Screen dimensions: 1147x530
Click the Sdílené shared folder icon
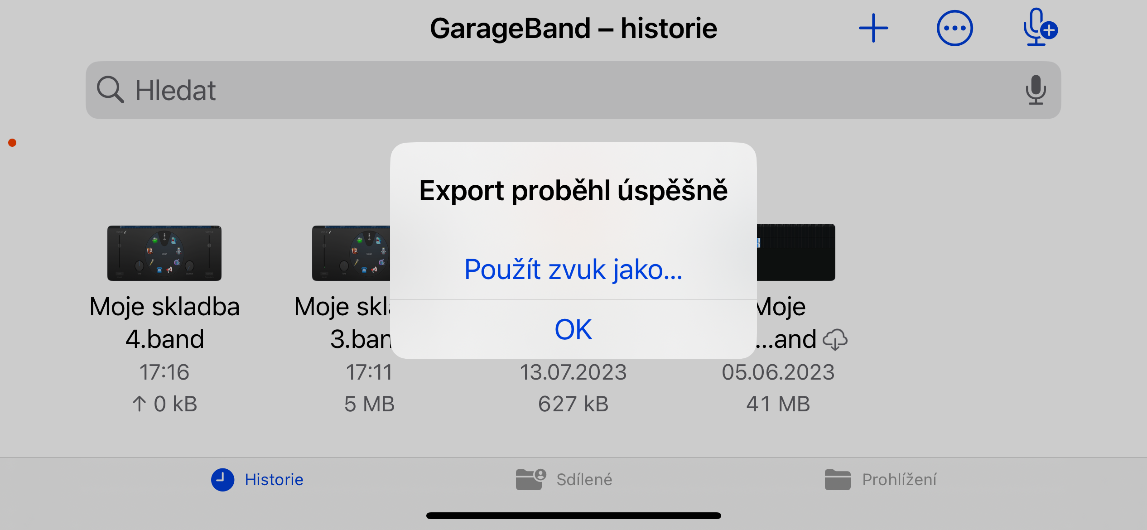coord(530,479)
